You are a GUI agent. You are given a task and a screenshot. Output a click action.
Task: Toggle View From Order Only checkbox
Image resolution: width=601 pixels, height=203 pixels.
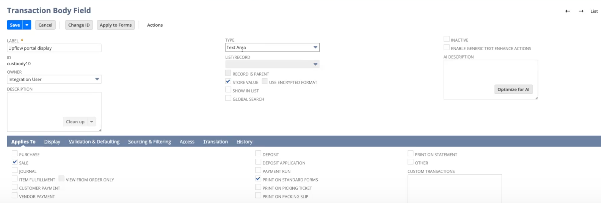pyautogui.click(x=61, y=178)
